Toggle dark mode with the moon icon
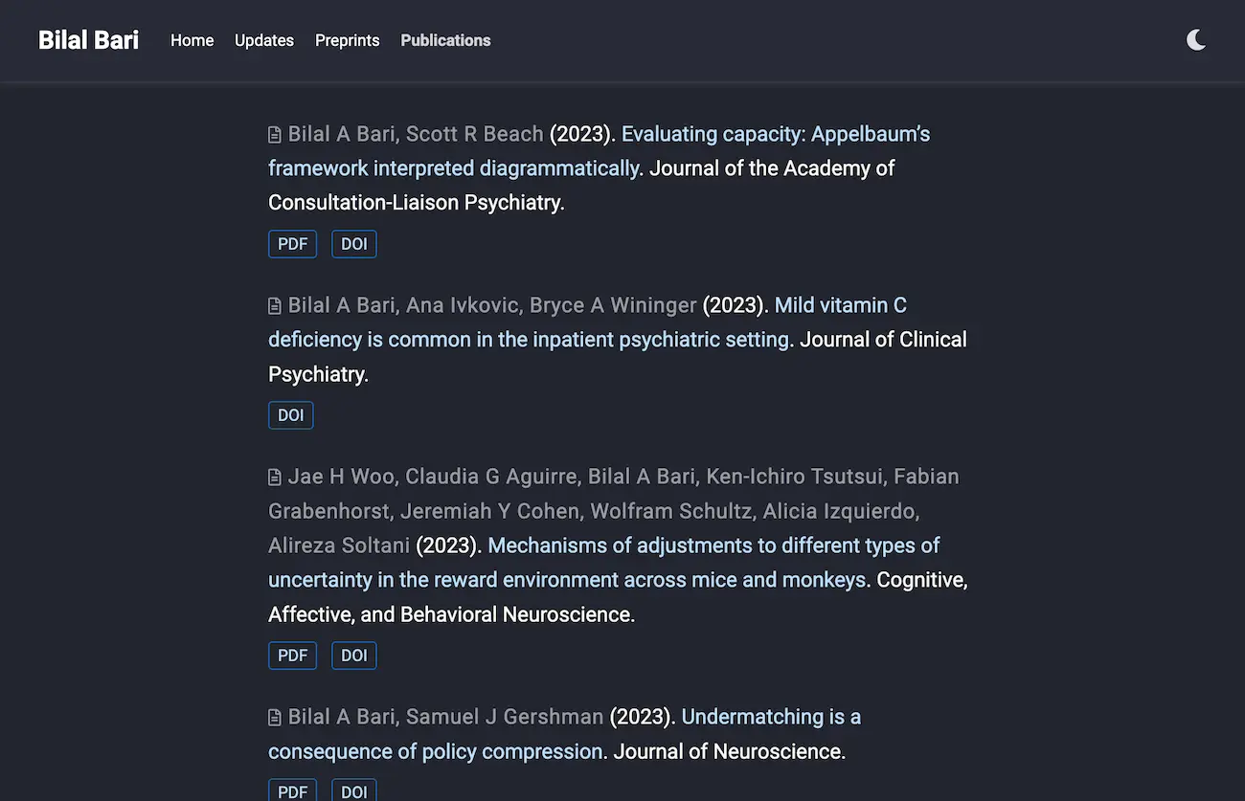 pos(1195,40)
